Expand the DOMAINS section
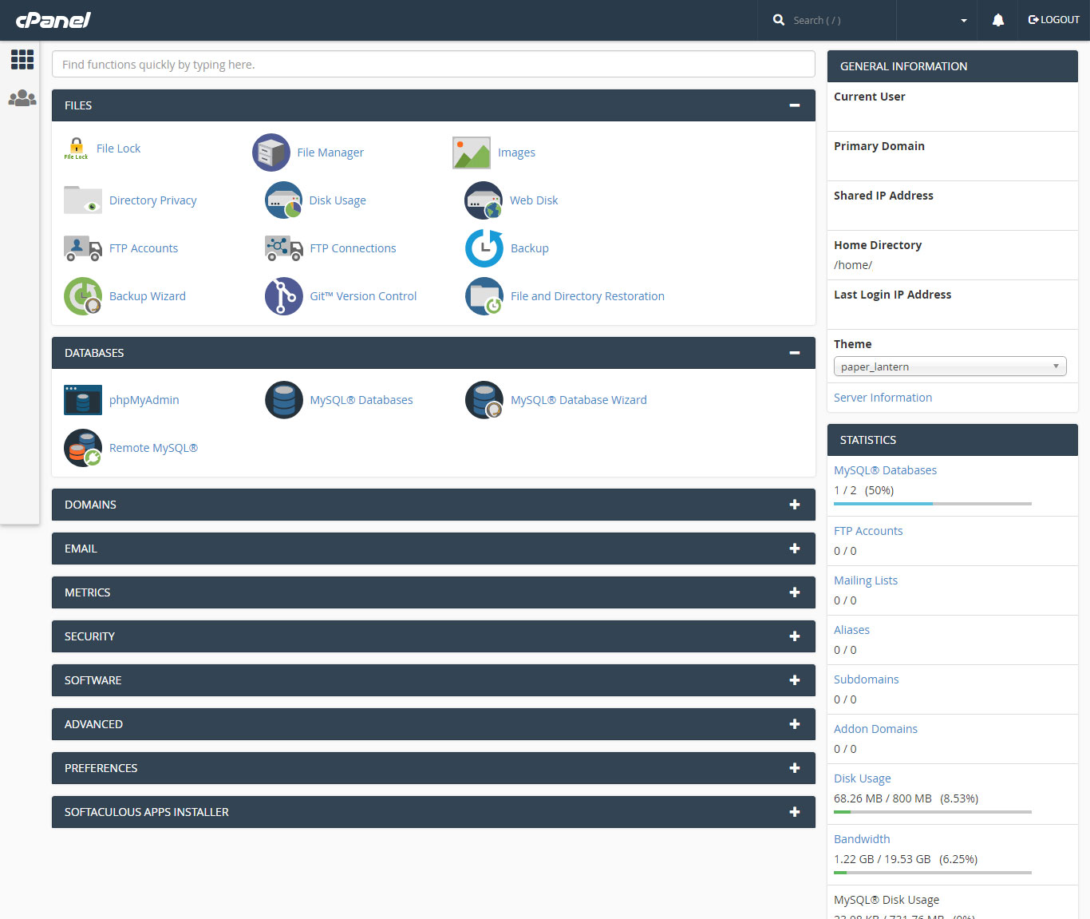The width and height of the screenshot is (1090, 919). click(x=794, y=505)
